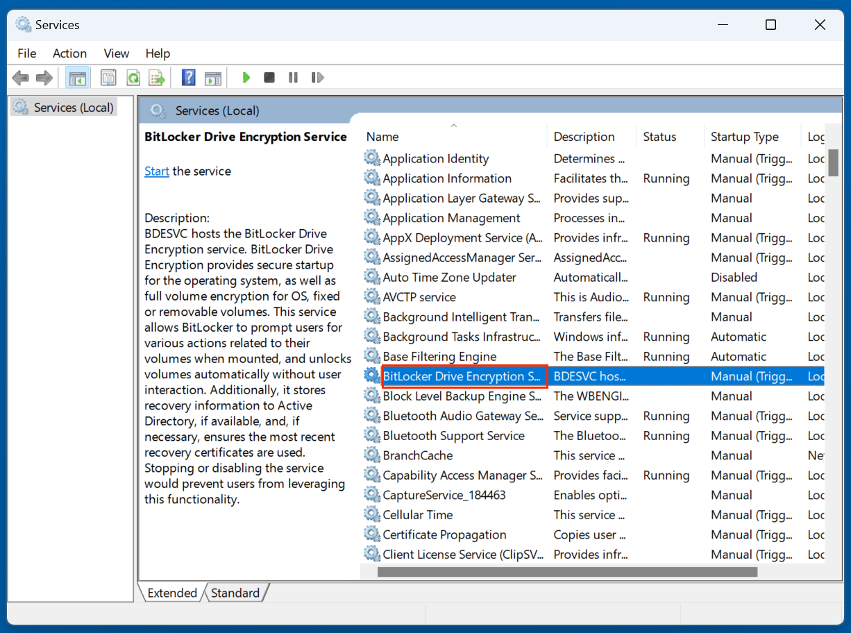The height and width of the screenshot is (633, 851).
Task: Open Help using the question mark icon
Action: click(188, 77)
